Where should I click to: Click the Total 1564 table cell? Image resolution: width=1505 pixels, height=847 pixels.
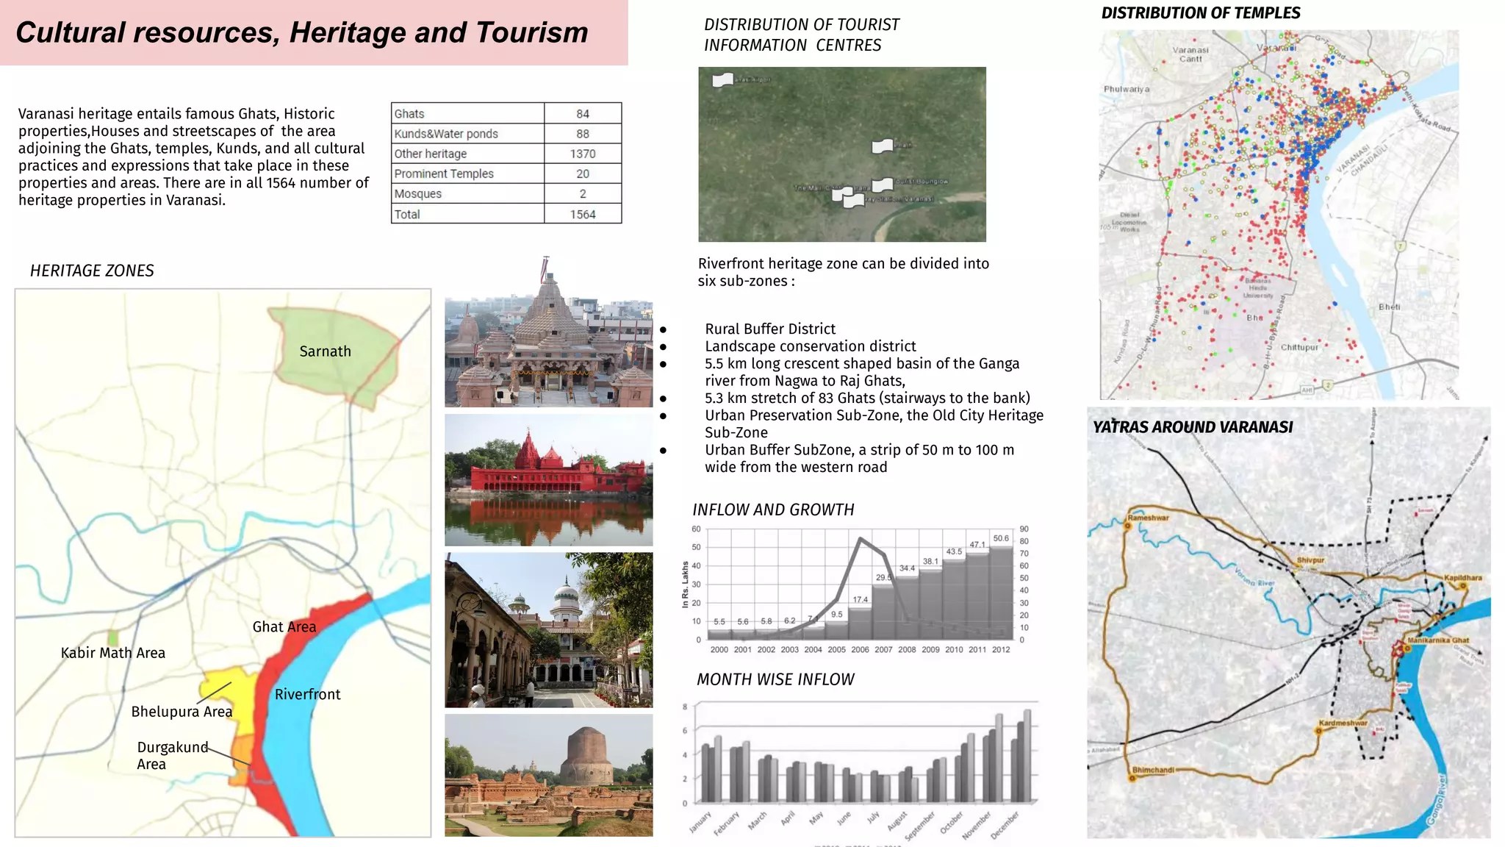point(583,214)
